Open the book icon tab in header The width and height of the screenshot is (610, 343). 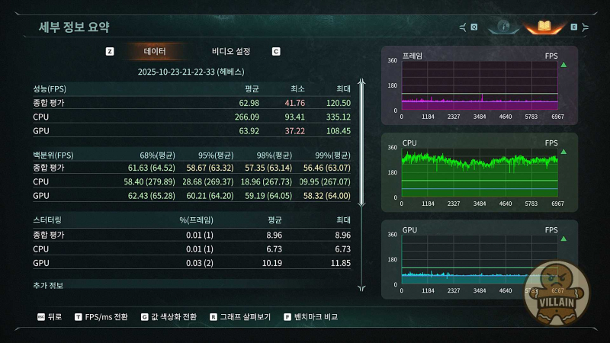(544, 27)
